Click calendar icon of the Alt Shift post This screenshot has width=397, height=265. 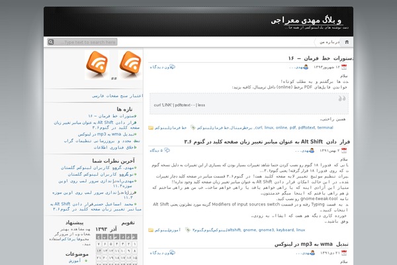click(344, 150)
